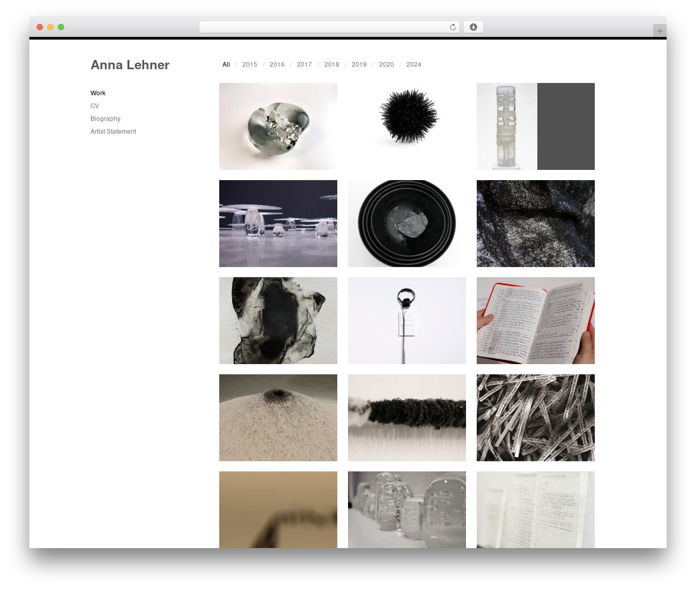Open the black fuzzy rod thumbnail
This screenshot has height=590, width=696.
(407, 418)
